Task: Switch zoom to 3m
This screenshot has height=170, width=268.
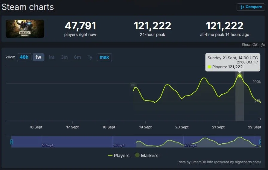Action: tap(64, 57)
